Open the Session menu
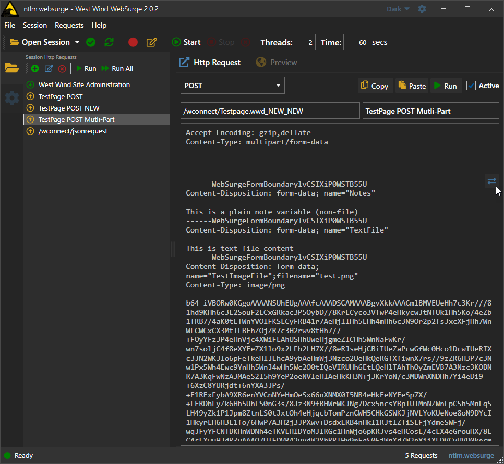 [35, 25]
